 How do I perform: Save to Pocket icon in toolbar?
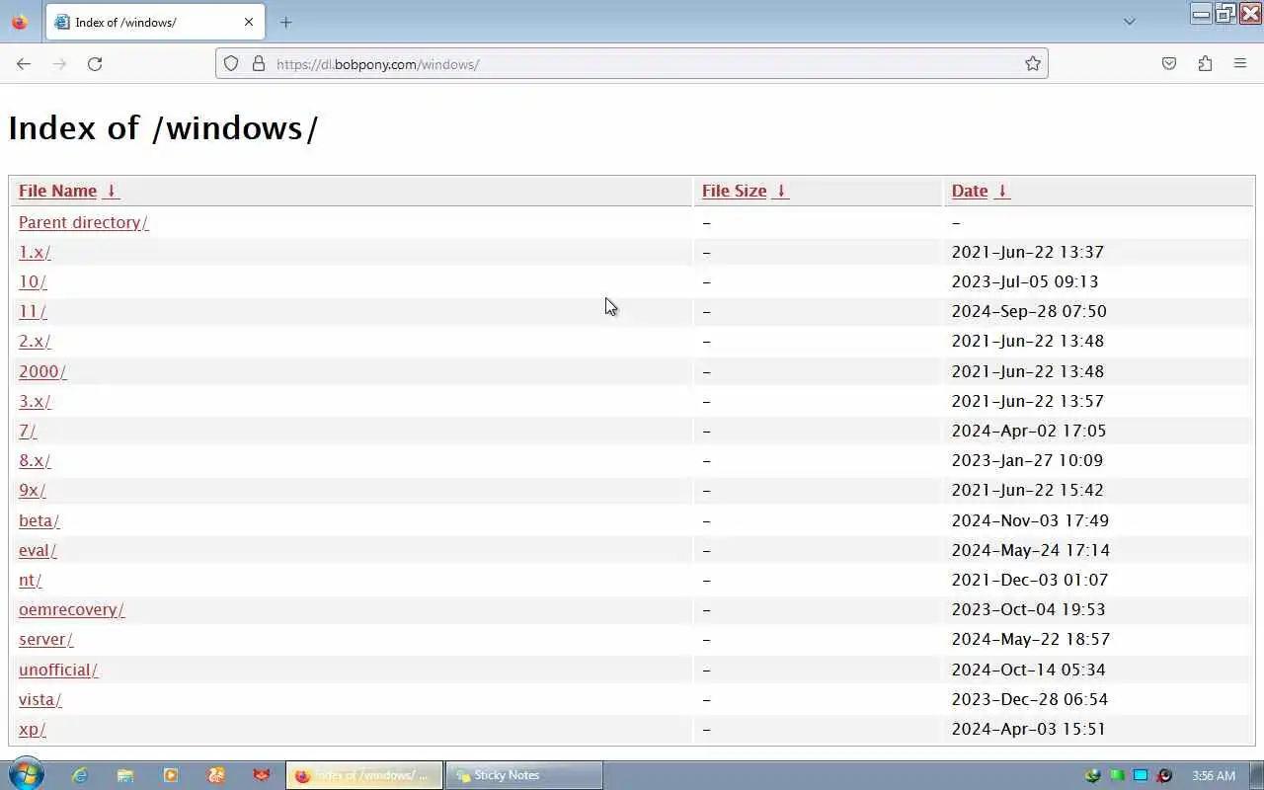1169,63
